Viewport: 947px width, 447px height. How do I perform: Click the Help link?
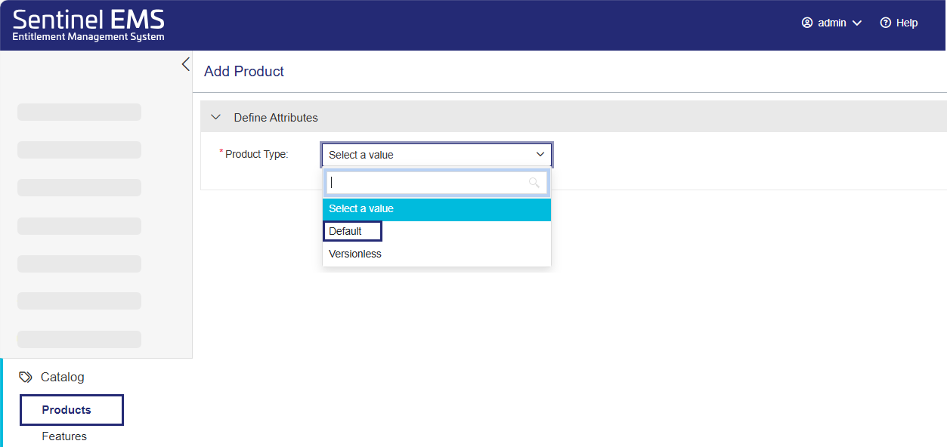(905, 23)
